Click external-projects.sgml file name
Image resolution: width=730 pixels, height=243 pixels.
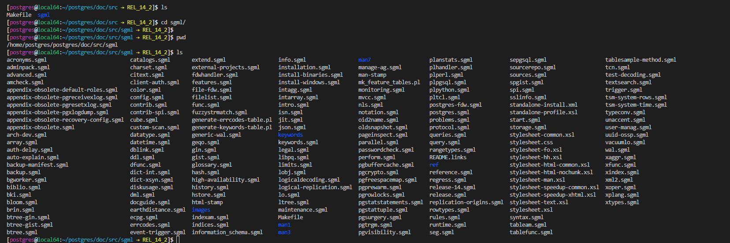(x=226, y=67)
